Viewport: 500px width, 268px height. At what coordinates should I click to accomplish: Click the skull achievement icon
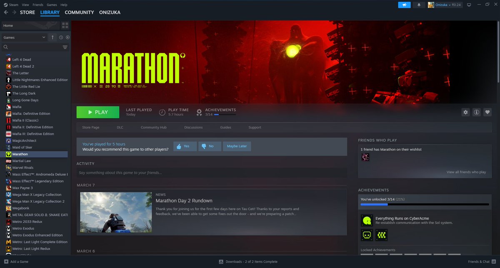click(367, 235)
